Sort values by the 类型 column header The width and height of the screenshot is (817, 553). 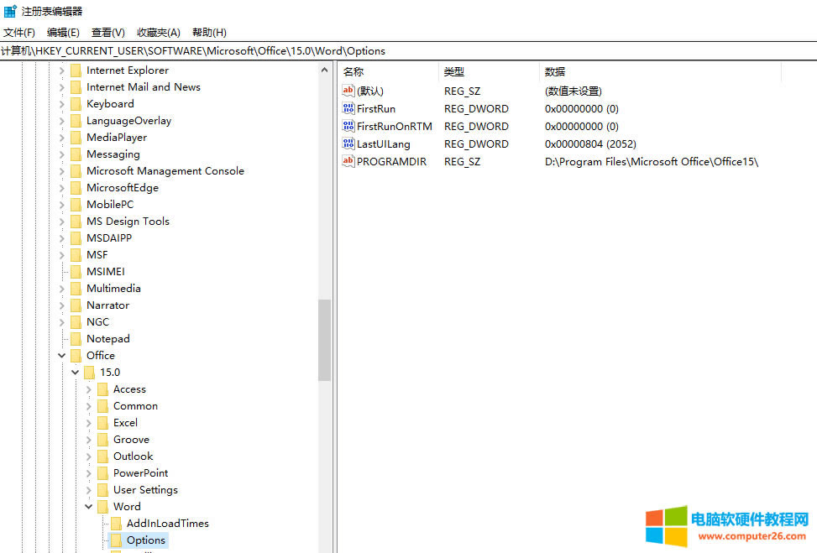[x=453, y=71]
